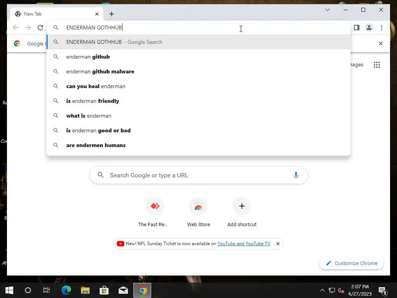Viewport: 397px width, 298px height.
Task: Start voice search with the microphone icon
Action: coord(296,175)
